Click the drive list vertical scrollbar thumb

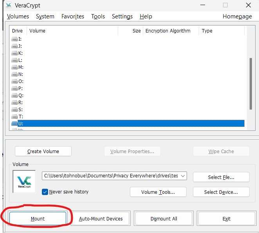point(250,84)
